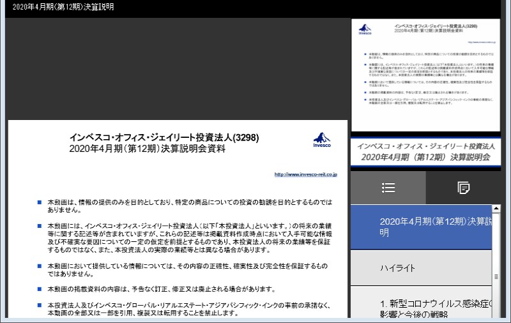Jump to the ハイライト chapter
511x323 pixels.
(421, 268)
